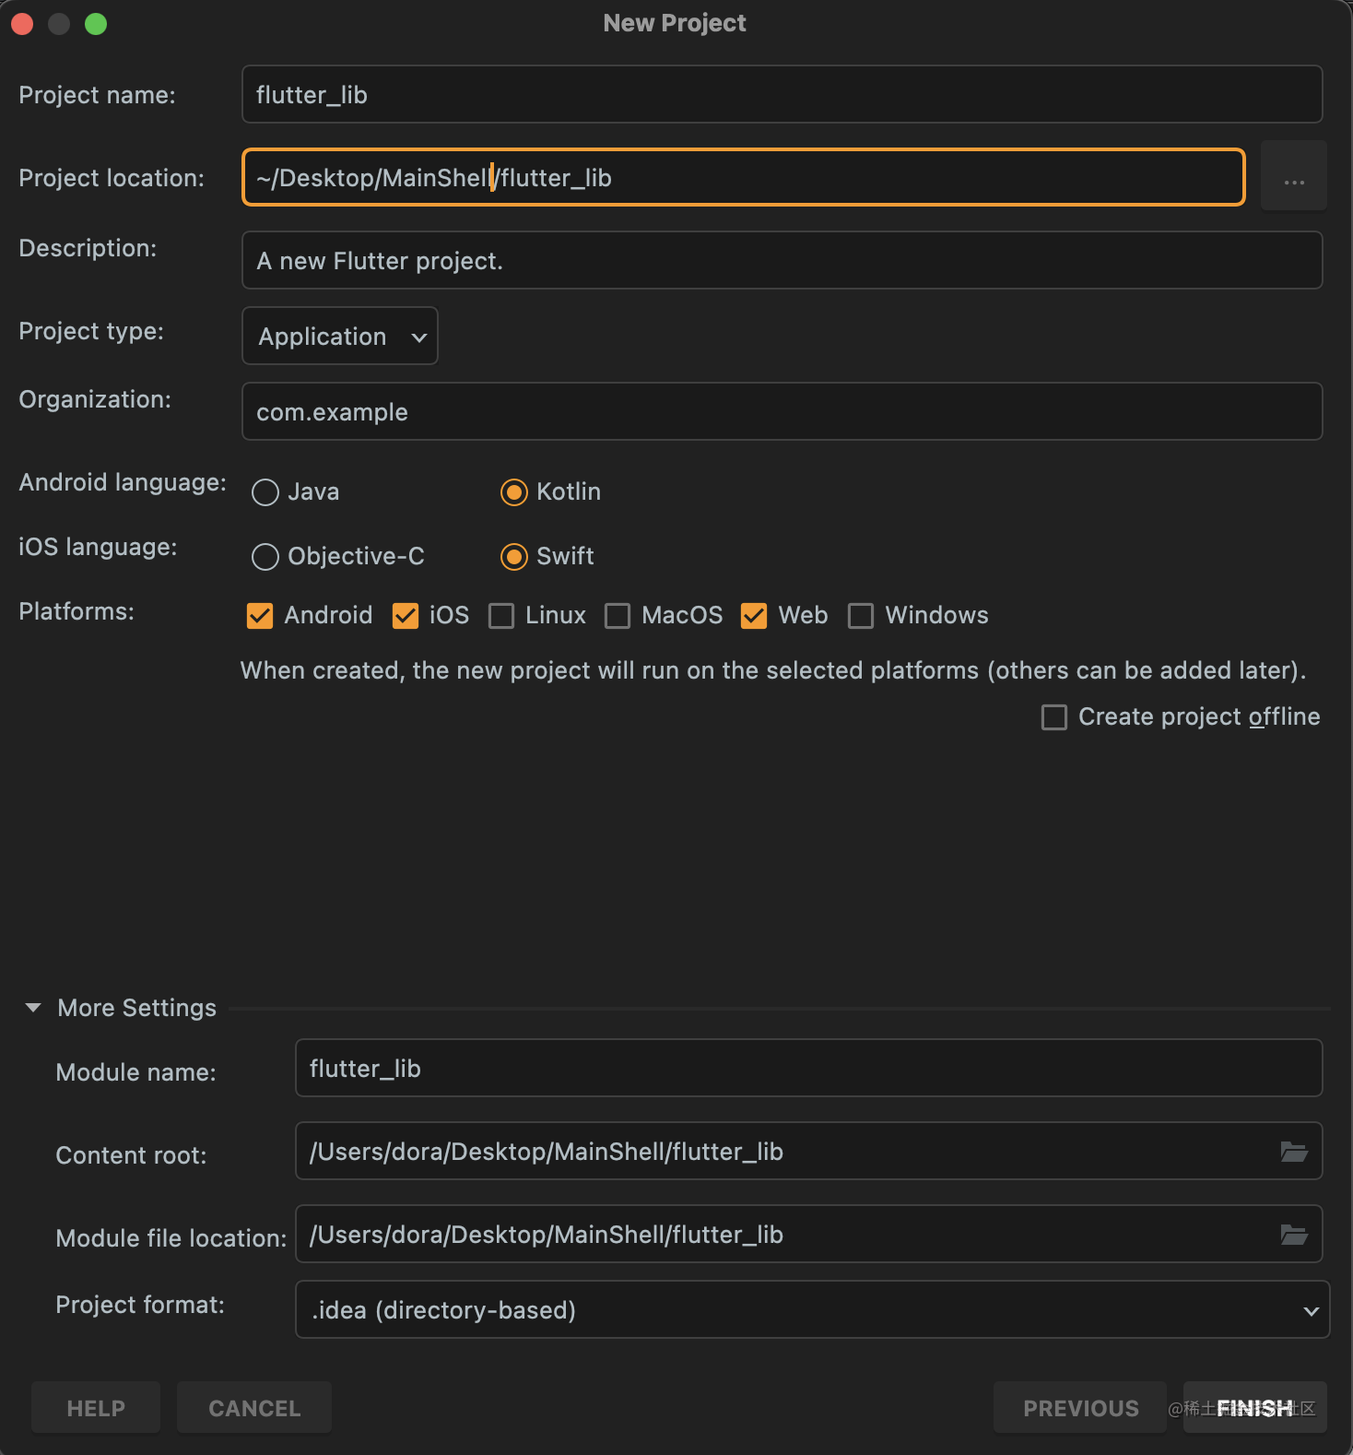Enable the Linux platform checkbox
This screenshot has height=1455, width=1353.
(501, 616)
